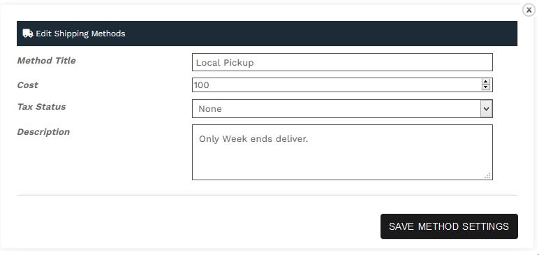This screenshot has width=539, height=255.
Task: Open the Tax Status dropdown
Action: (342, 109)
